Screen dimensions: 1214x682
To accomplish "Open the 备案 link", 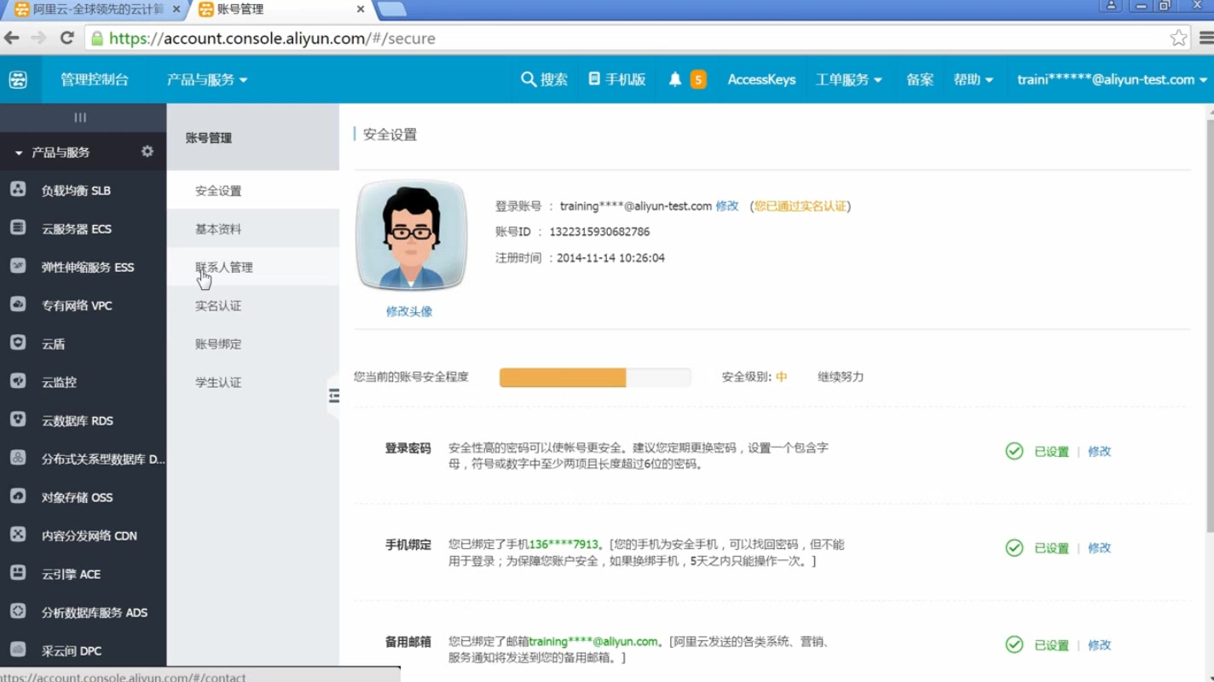I will tap(920, 79).
